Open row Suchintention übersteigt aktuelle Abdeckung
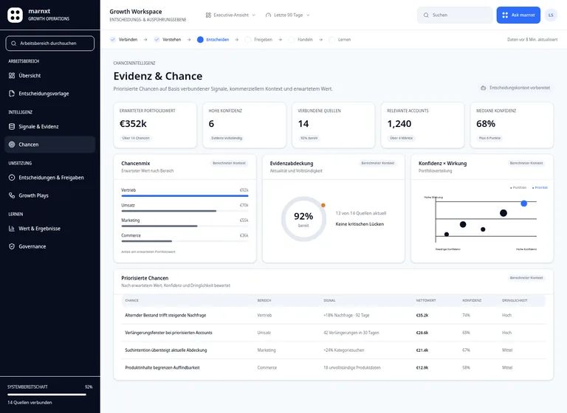 click(x=334, y=350)
